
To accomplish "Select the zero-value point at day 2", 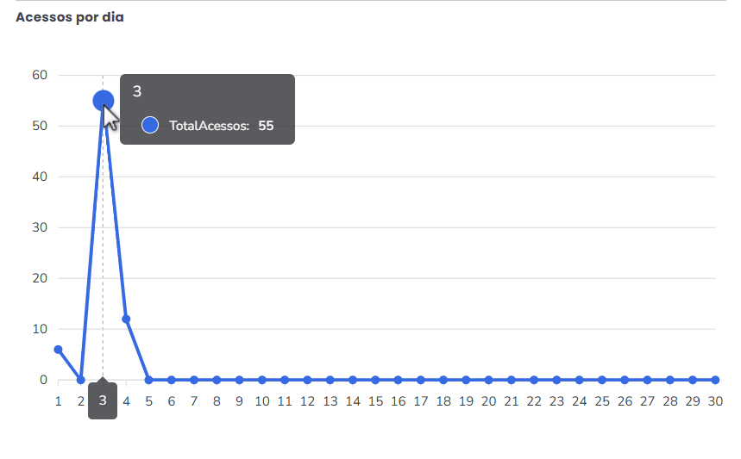I will click(x=81, y=380).
